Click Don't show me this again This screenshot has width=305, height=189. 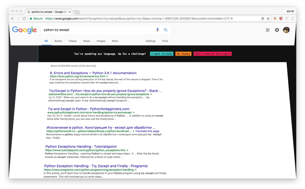(213, 54)
